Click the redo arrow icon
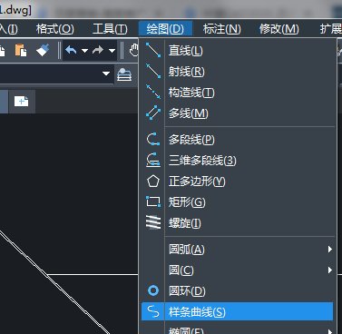Image resolution: width=342 pixels, height=334 pixels. coord(98,50)
